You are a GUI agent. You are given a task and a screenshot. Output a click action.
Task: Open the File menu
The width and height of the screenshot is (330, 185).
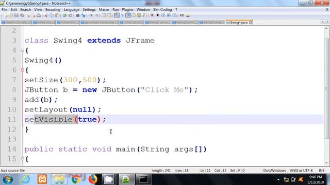point(5,10)
